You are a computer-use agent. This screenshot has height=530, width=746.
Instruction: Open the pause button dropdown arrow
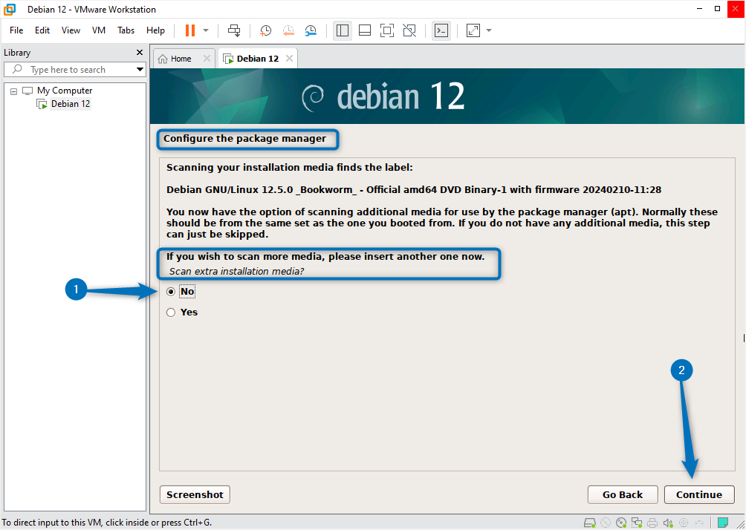click(205, 30)
